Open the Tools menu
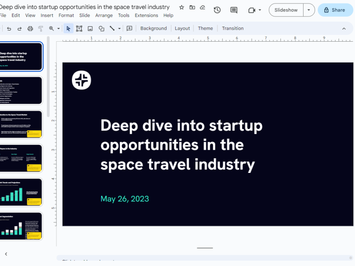Screen dimensions: 355x266 (124, 16)
